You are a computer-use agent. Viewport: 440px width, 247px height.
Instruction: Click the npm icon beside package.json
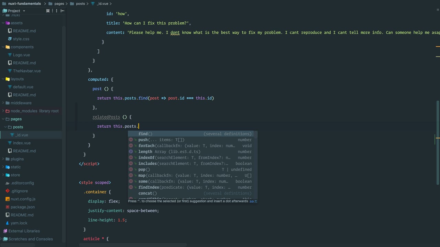(x=8, y=207)
